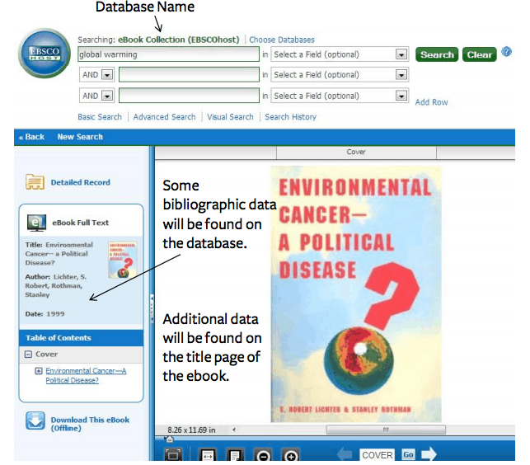Screen dimensions: 530x465
Task: Click Back in the blue bar
Action: coord(32,137)
